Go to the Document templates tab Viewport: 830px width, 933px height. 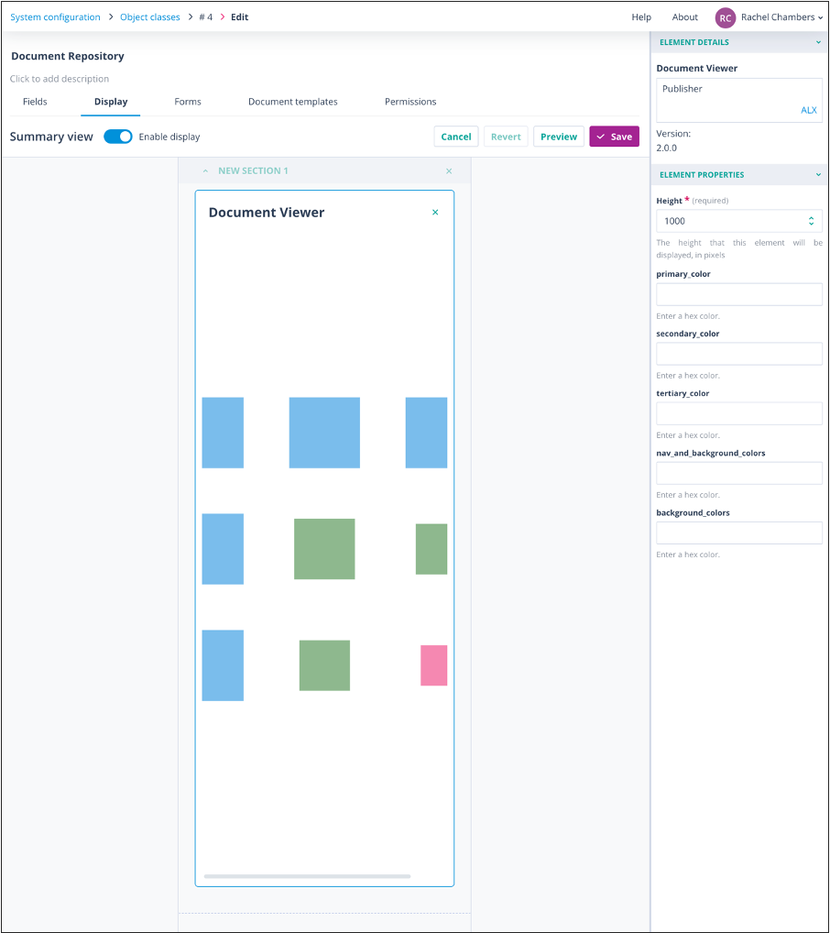coord(293,102)
